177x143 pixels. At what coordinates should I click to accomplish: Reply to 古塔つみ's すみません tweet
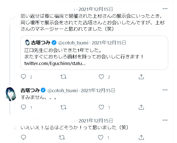23,107
